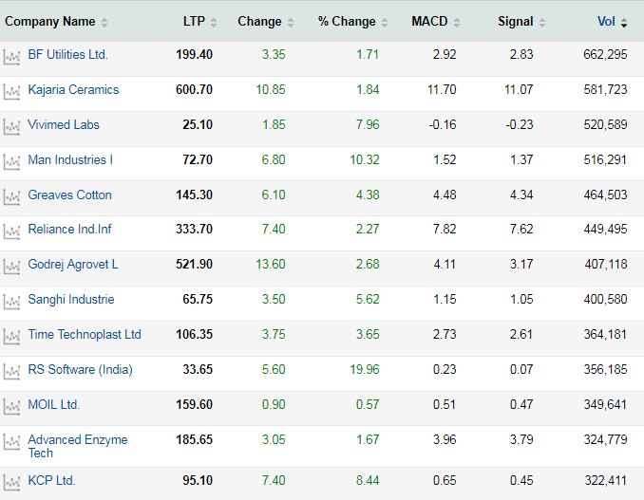Open RS Software (India) company link
The height and width of the screenshot is (500, 644).
80,370
